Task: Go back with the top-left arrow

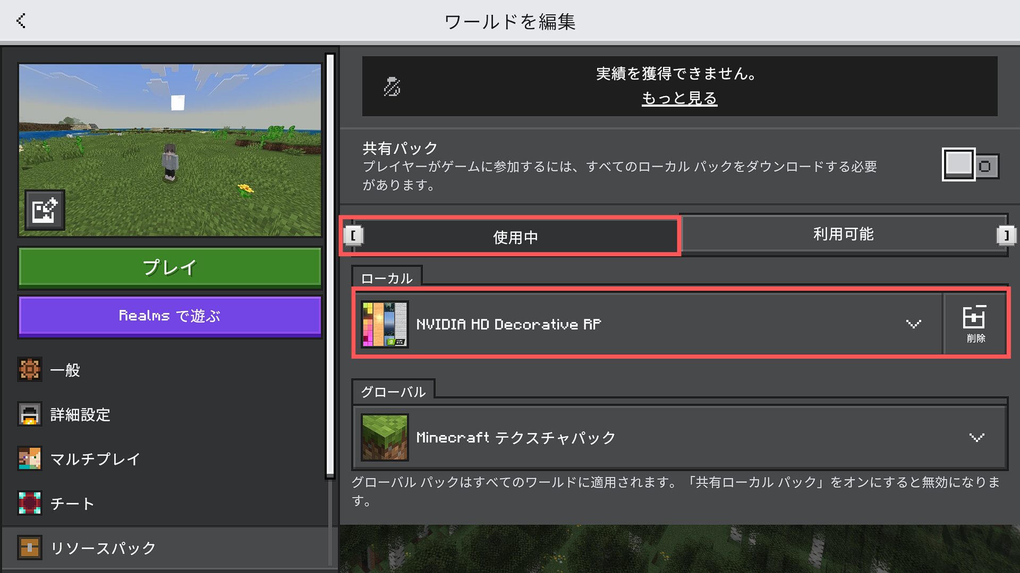Action: [21, 21]
